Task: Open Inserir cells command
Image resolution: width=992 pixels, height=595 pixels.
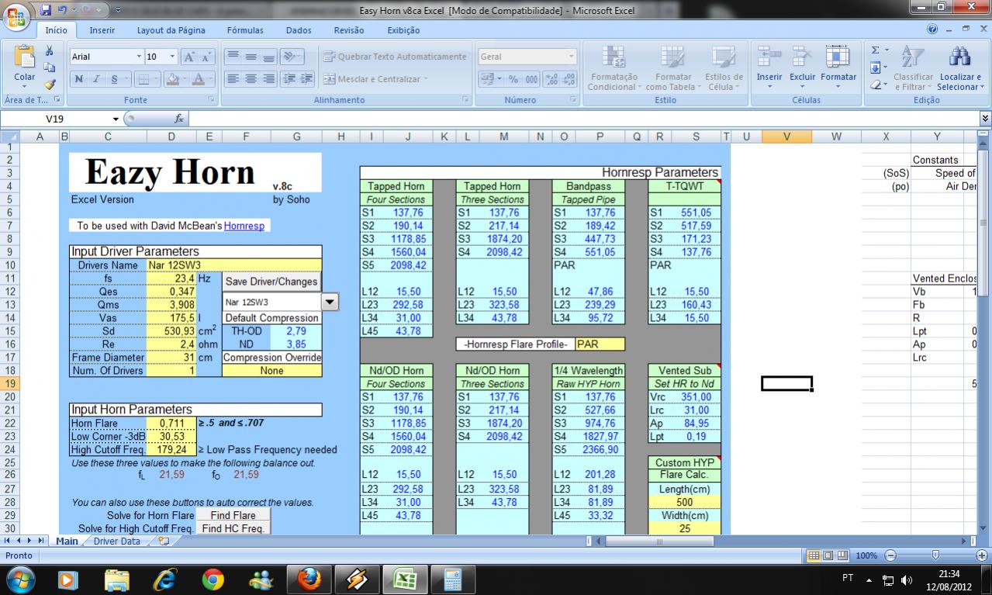Action: [x=769, y=66]
